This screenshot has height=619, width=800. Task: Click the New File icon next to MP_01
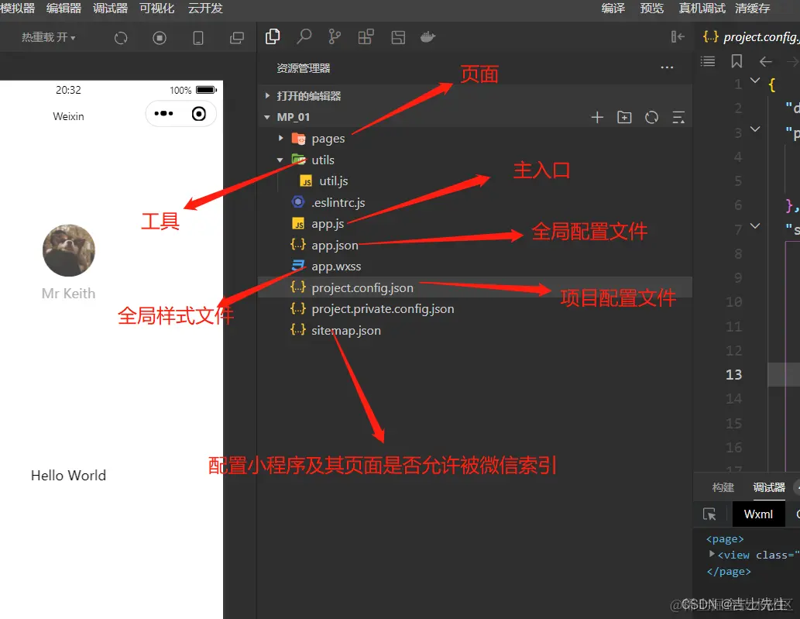pos(597,116)
